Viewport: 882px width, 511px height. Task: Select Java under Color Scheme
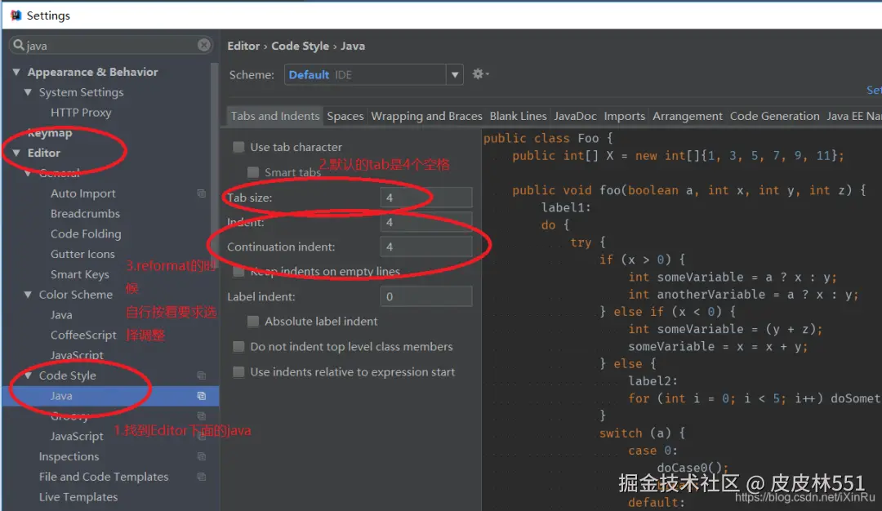tap(61, 315)
